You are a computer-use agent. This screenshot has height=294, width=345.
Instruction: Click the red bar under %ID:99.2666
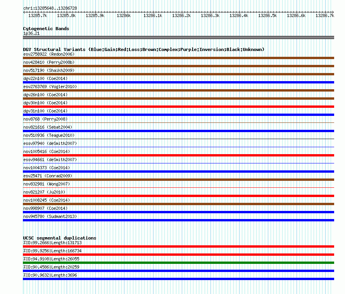tap(178, 246)
